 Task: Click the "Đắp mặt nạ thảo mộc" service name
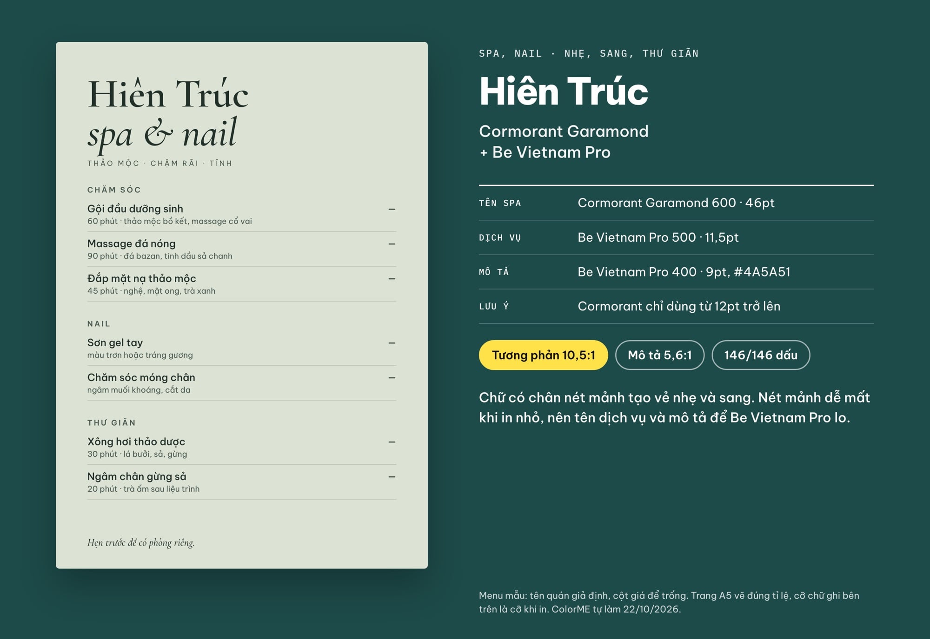(x=141, y=278)
